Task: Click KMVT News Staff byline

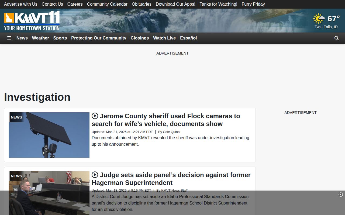Action: coord(174,191)
